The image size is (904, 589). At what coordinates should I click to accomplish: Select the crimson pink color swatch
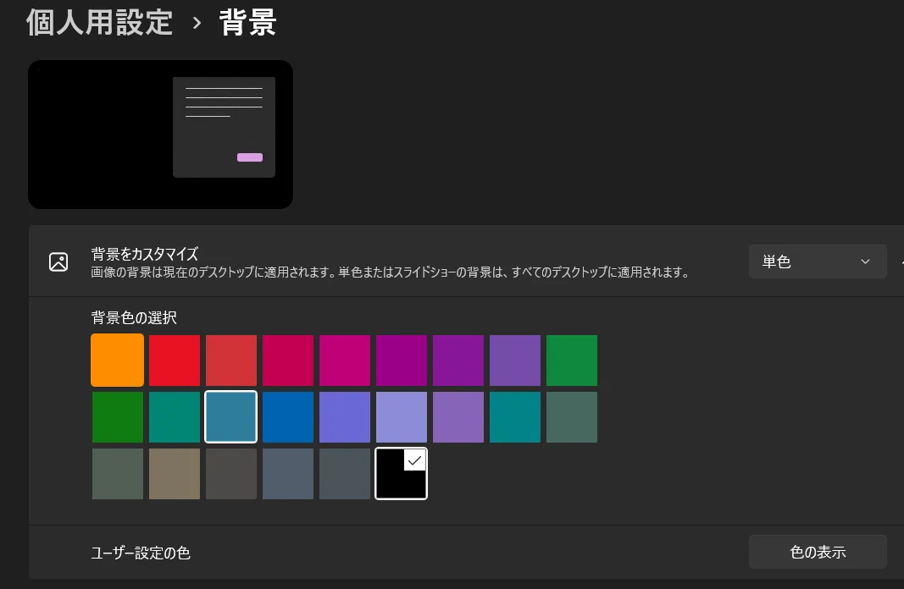point(288,361)
